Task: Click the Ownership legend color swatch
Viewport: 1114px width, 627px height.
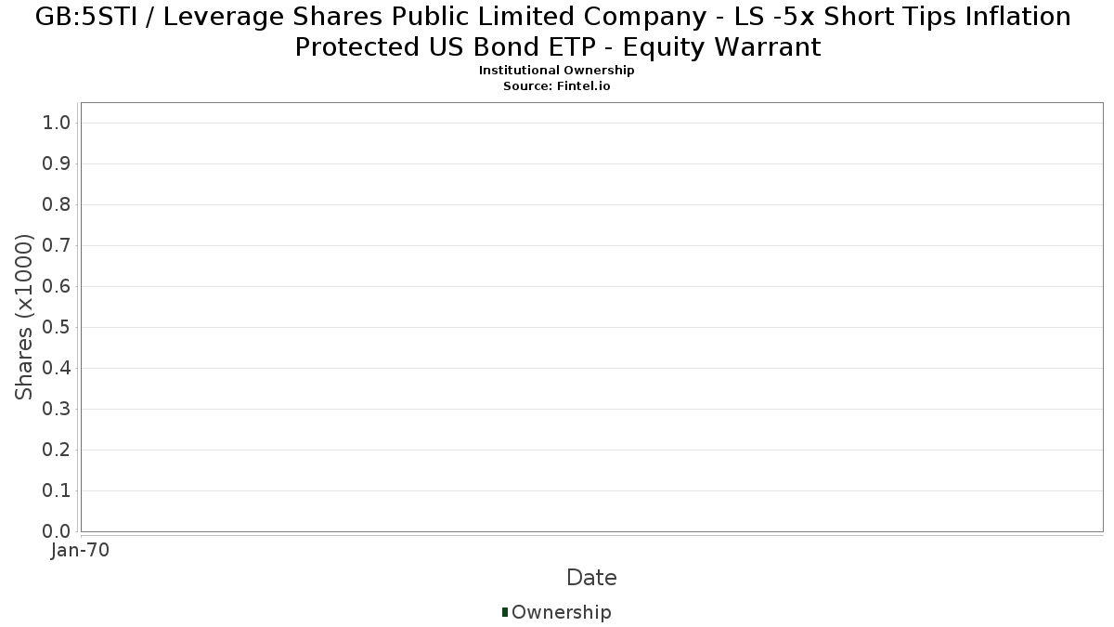Action: 505,612
